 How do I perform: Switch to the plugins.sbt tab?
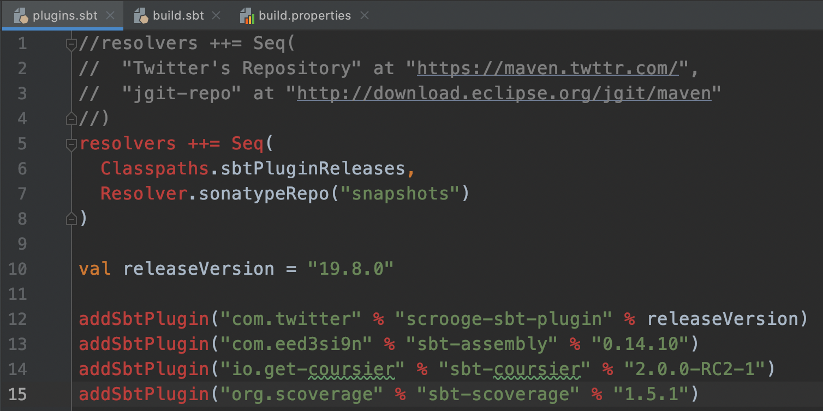(62, 15)
